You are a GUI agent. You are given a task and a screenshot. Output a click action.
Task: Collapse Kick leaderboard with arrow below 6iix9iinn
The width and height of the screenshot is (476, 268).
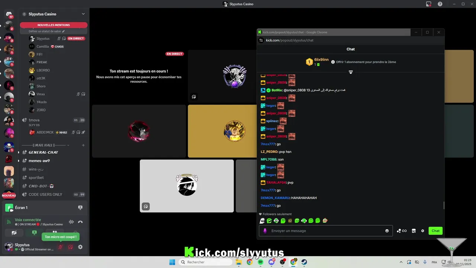point(351,72)
